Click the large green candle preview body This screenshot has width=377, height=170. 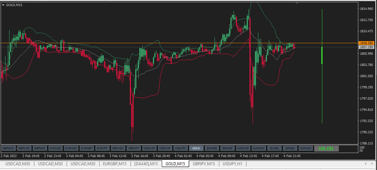(322, 55)
